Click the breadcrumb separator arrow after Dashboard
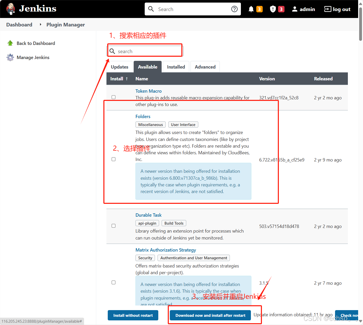This screenshot has height=325, width=363. 40,25
